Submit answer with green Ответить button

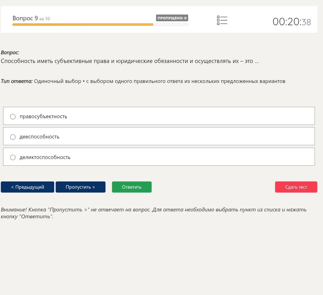point(132,187)
